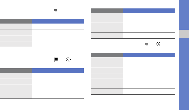Click the tall last gray cell of the three-row left table
This screenshot has height=110, width=189.
[16, 92]
